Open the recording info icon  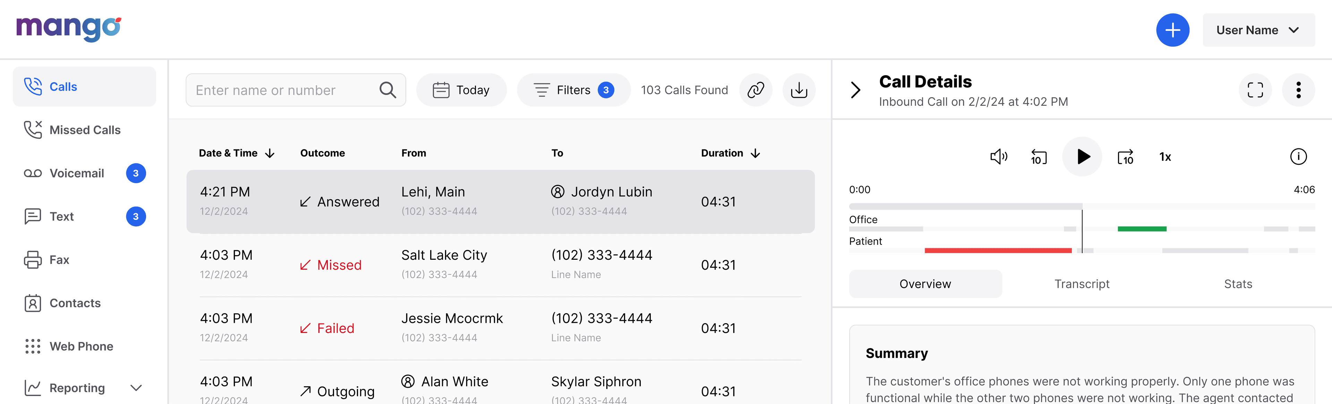click(x=1298, y=156)
